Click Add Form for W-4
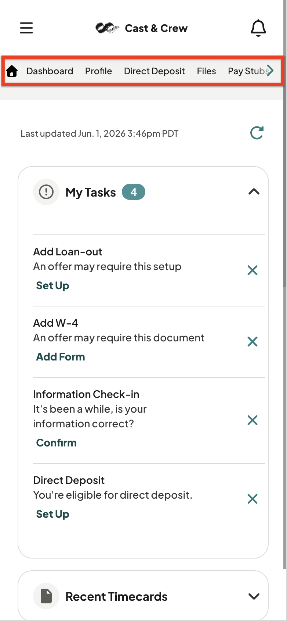The height and width of the screenshot is (621, 287). [x=61, y=357]
